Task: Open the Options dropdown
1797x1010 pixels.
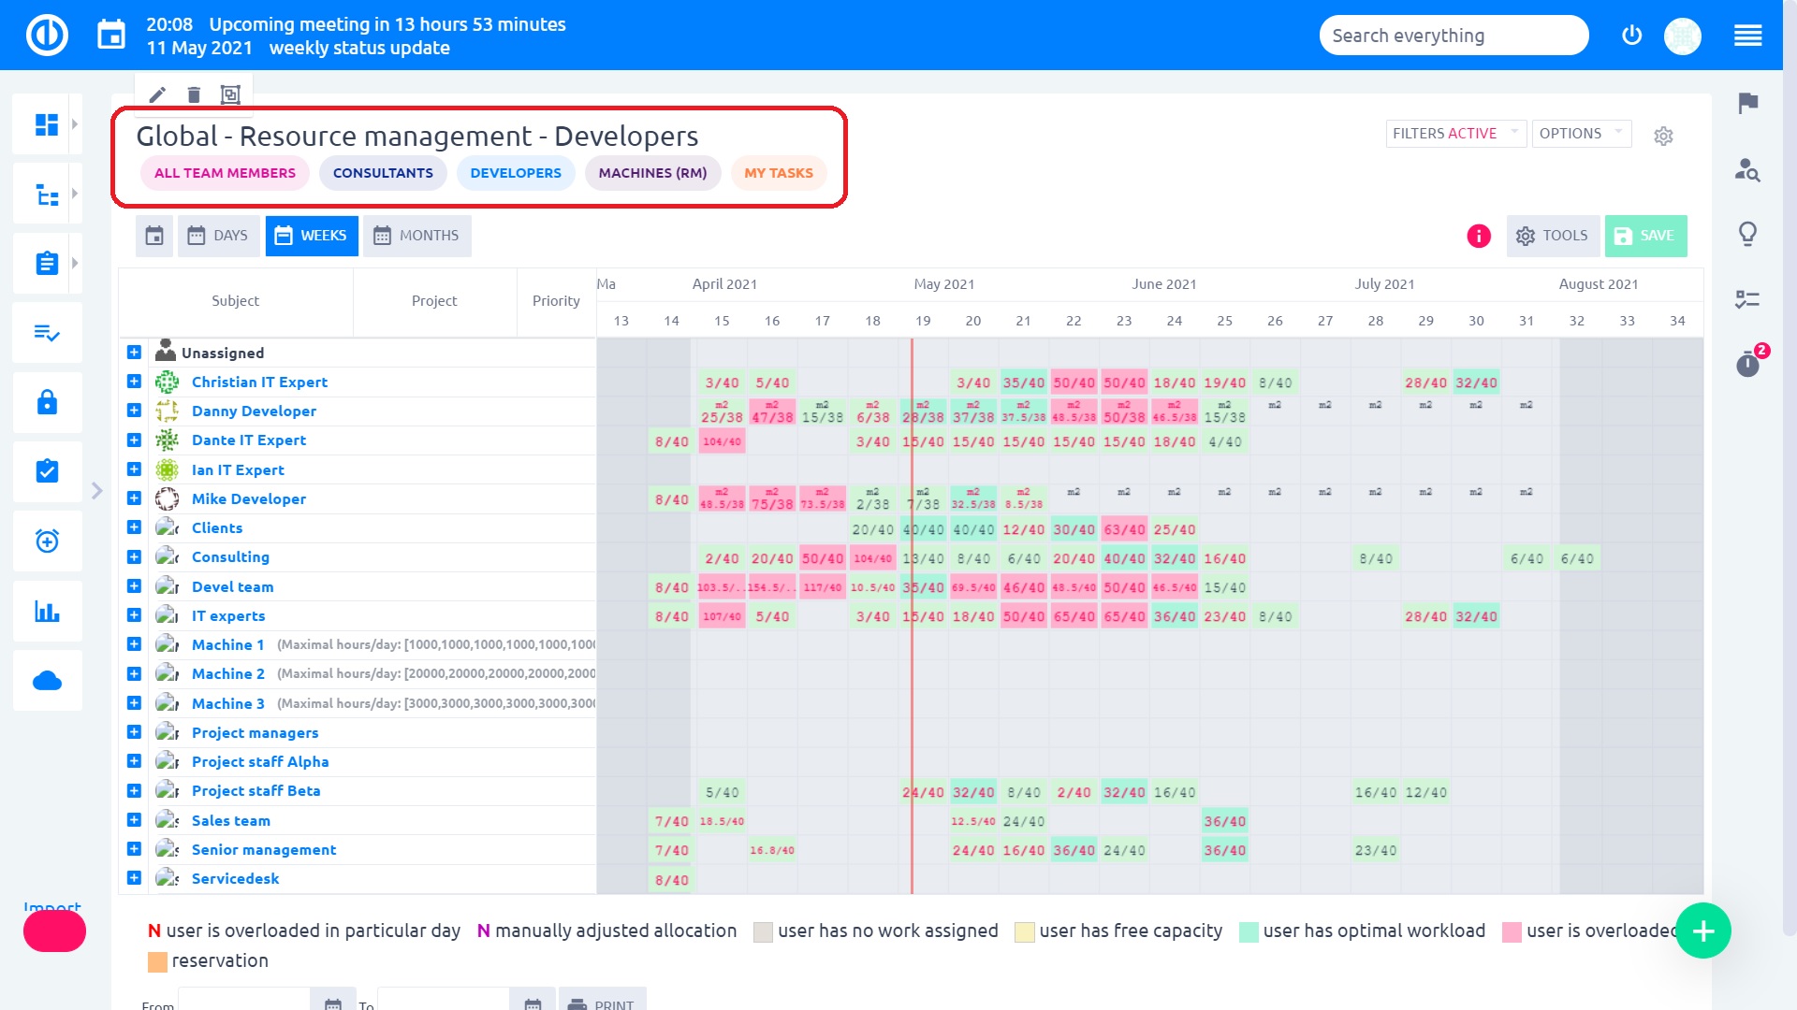Action: (x=1581, y=134)
